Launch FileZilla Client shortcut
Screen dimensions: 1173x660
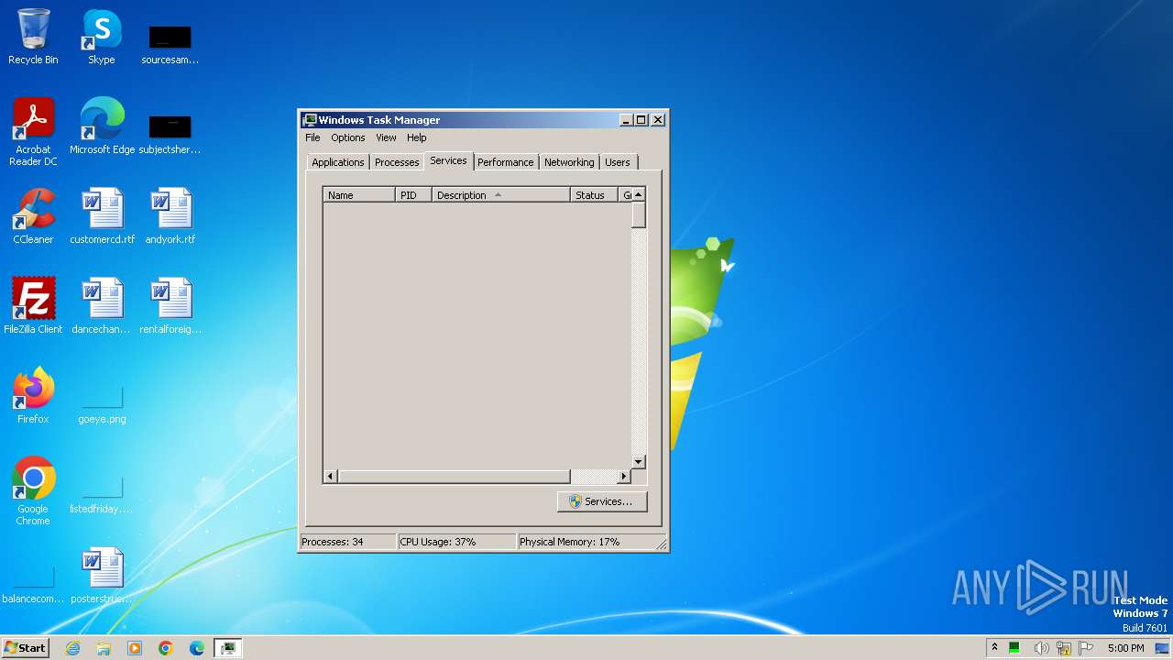(33, 306)
